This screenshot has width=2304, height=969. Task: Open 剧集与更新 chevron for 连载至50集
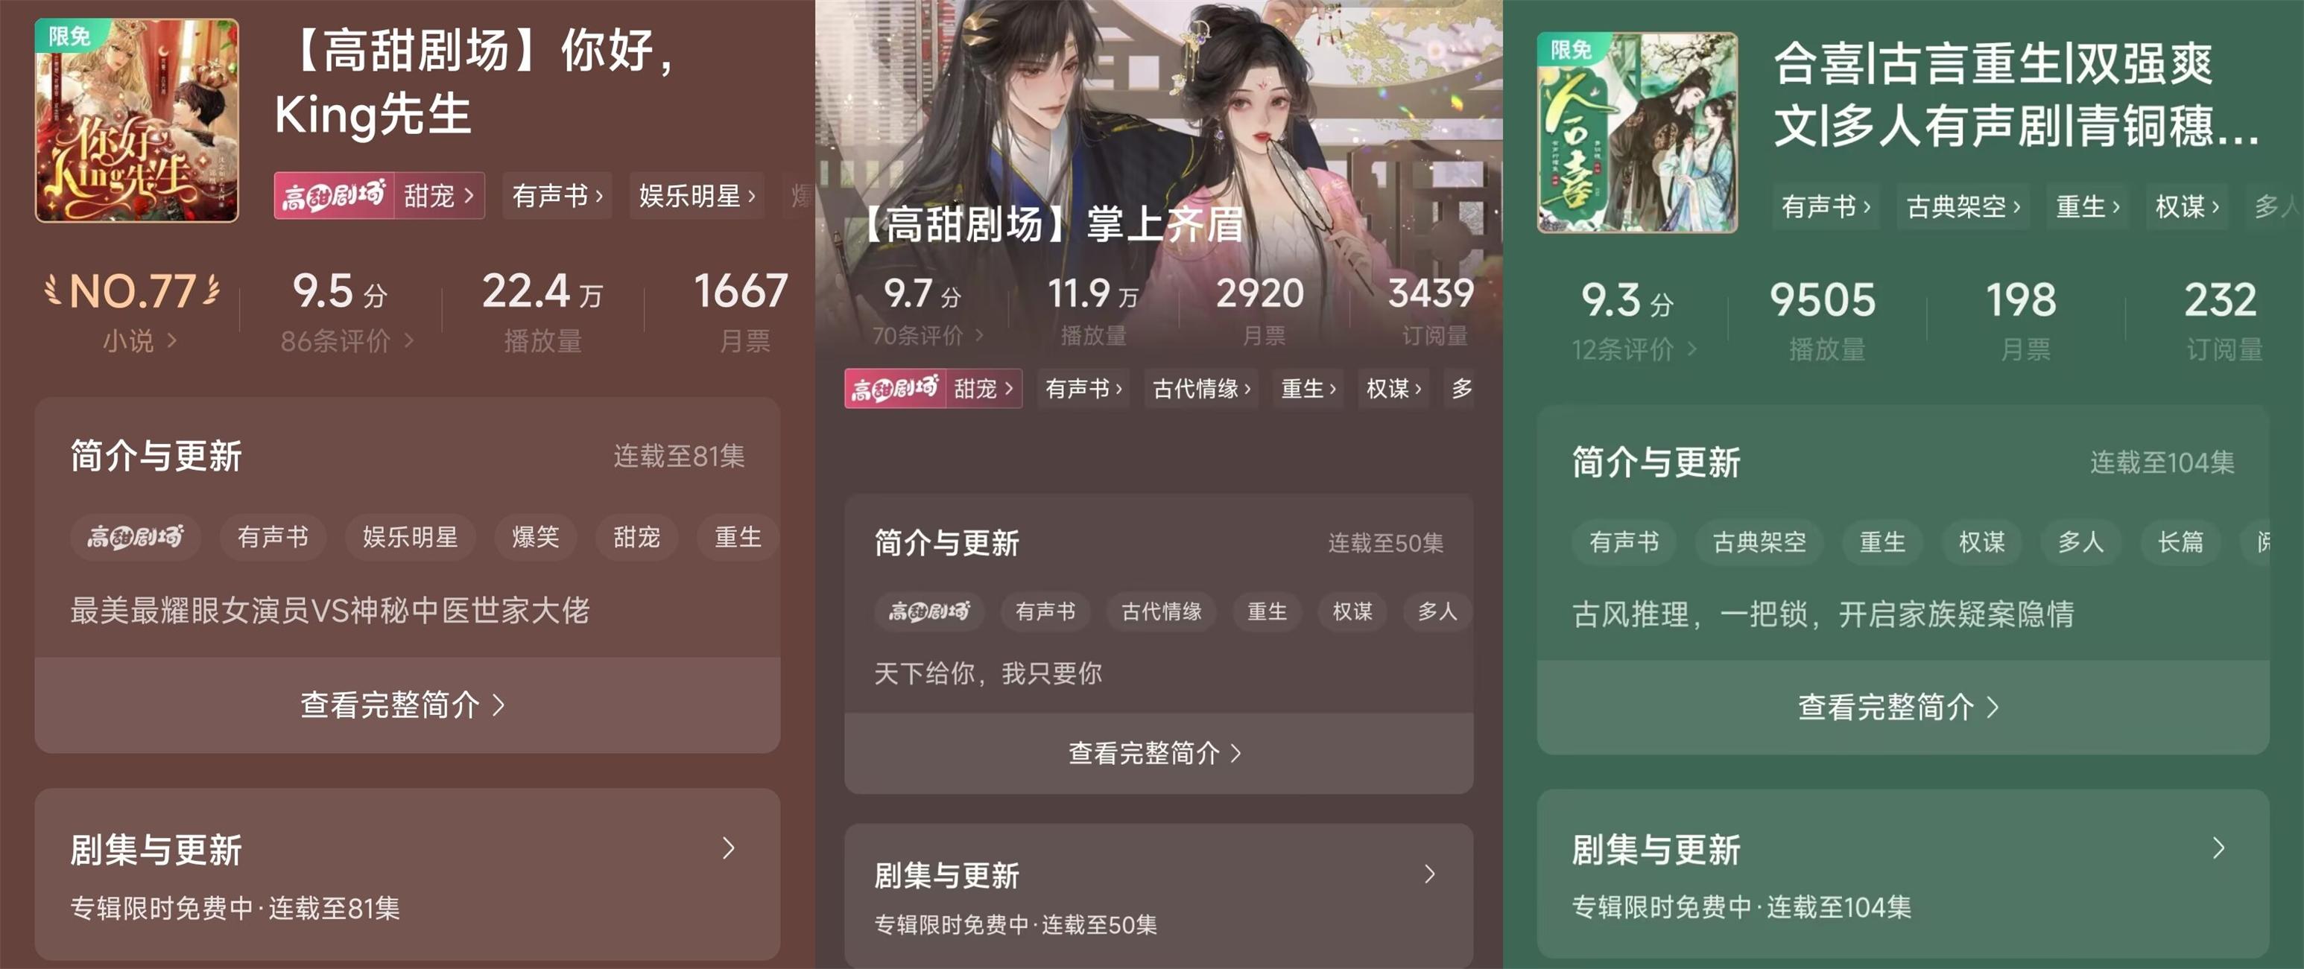click(1429, 874)
